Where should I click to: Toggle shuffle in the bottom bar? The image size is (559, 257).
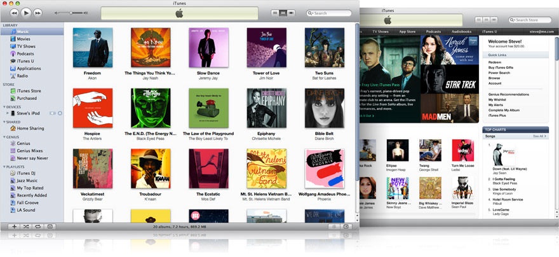point(26,226)
